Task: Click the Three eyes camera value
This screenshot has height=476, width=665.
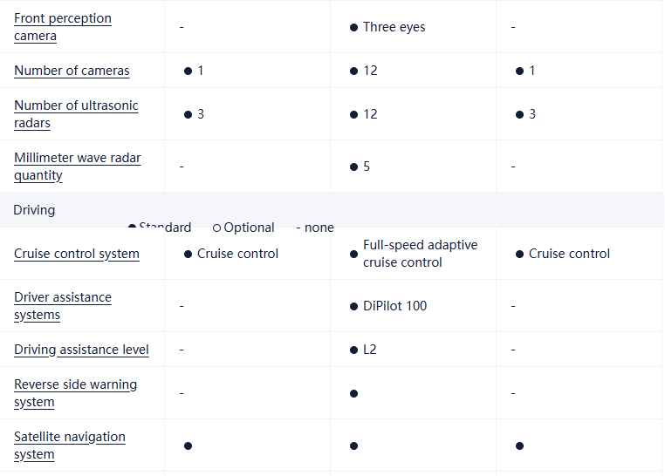Action: point(394,27)
